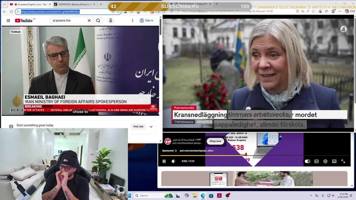Toggle autoplay switch in TV4 player
The width and height of the screenshot is (356, 200).
(x=308, y=161)
